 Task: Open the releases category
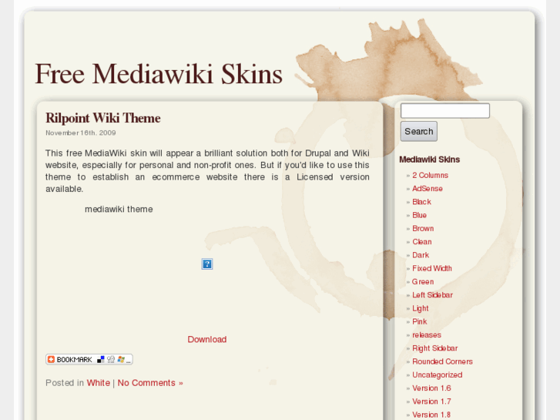point(427,335)
